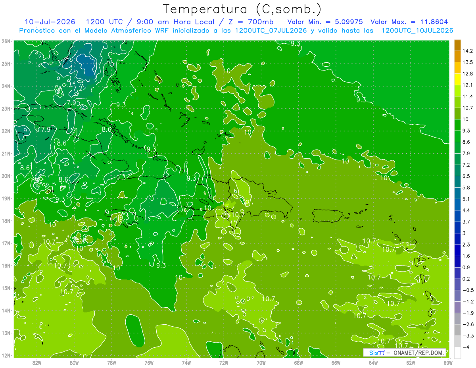Click latitude axis label "19N"
The image size is (476, 368).
[6, 198]
